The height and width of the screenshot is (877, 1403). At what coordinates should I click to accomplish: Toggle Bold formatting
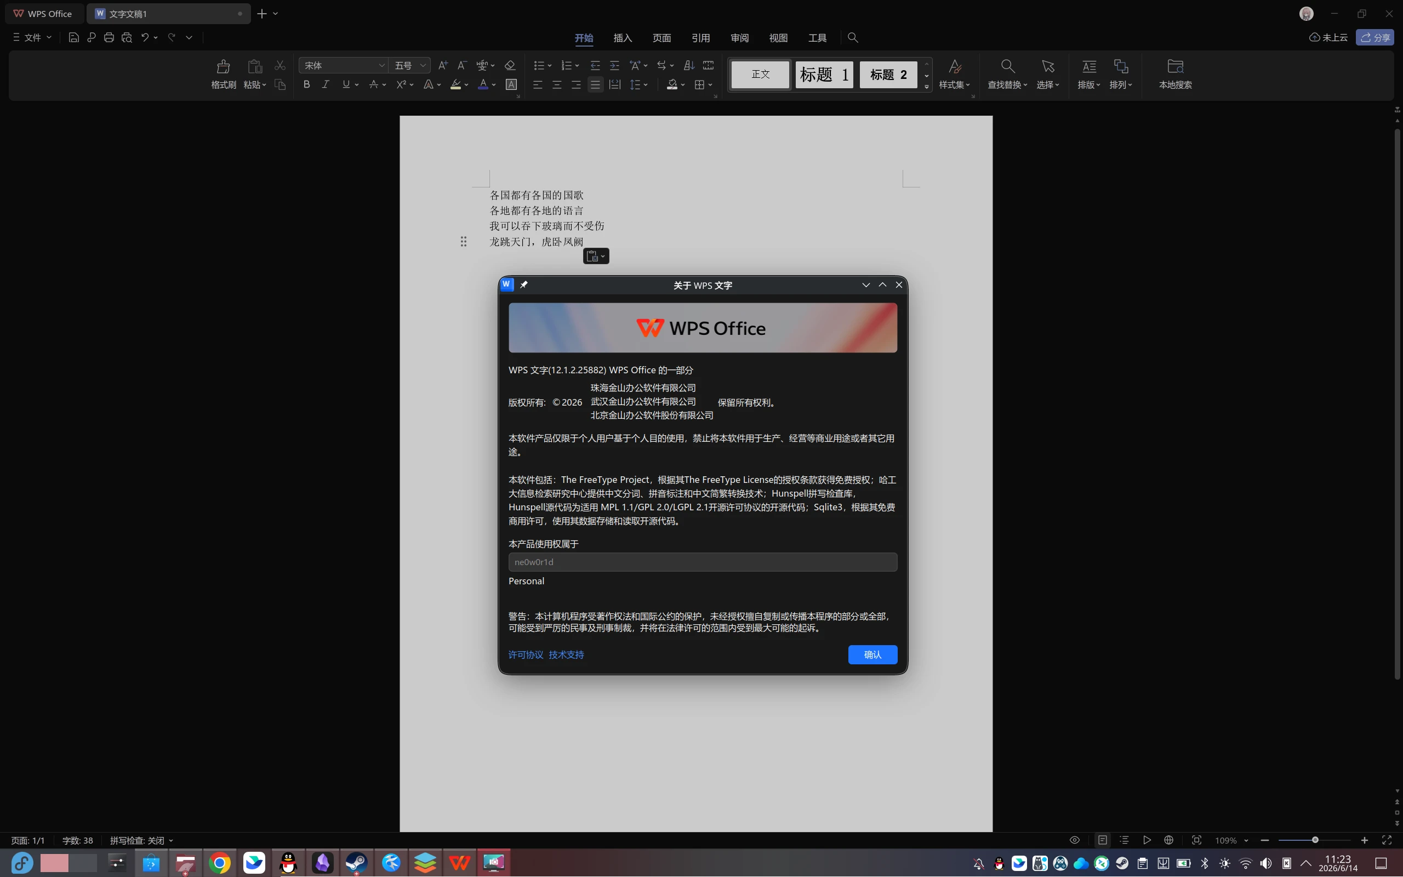pyautogui.click(x=307, y=84)
